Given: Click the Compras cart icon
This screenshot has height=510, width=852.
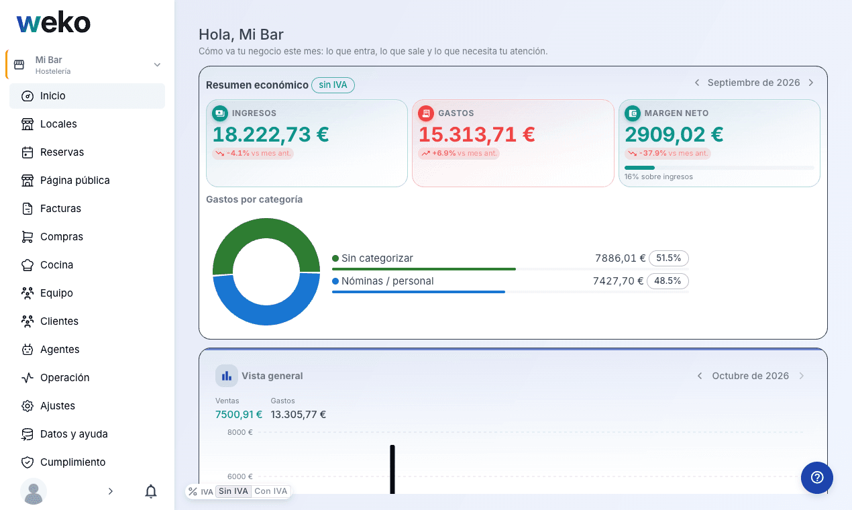Looking at the screenshot, I should point(28,237).
